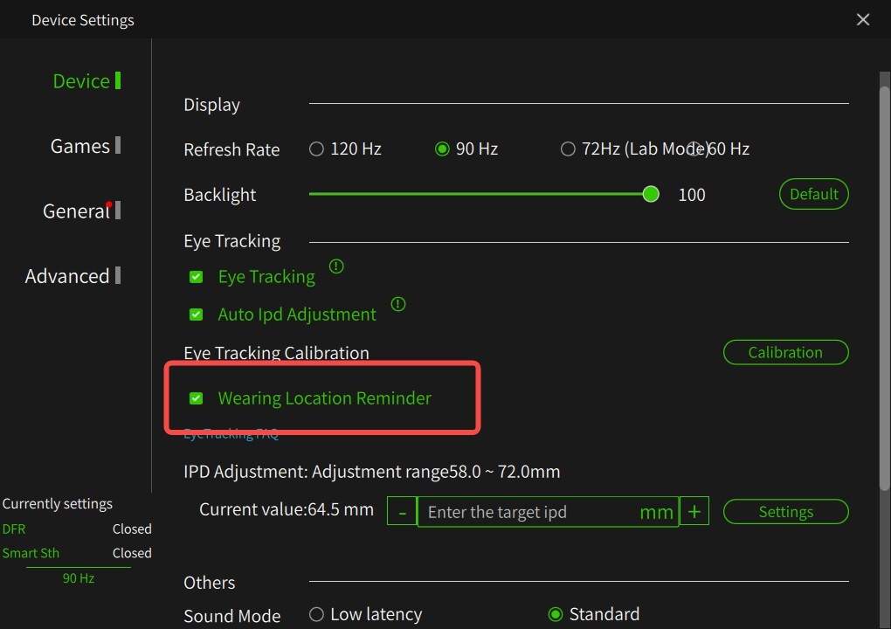Uncheck Wearing Location Reminder
The image size is (891, 629).
point(197,398)
